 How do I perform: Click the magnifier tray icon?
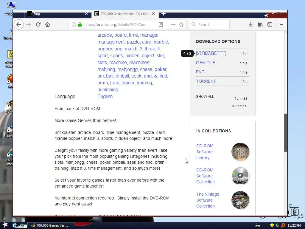(283, 225)
